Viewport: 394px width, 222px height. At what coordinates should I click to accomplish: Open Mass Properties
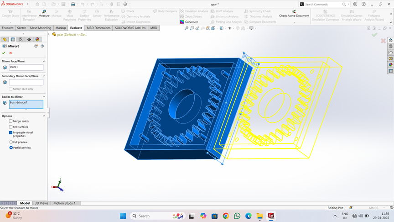point(70,16)
